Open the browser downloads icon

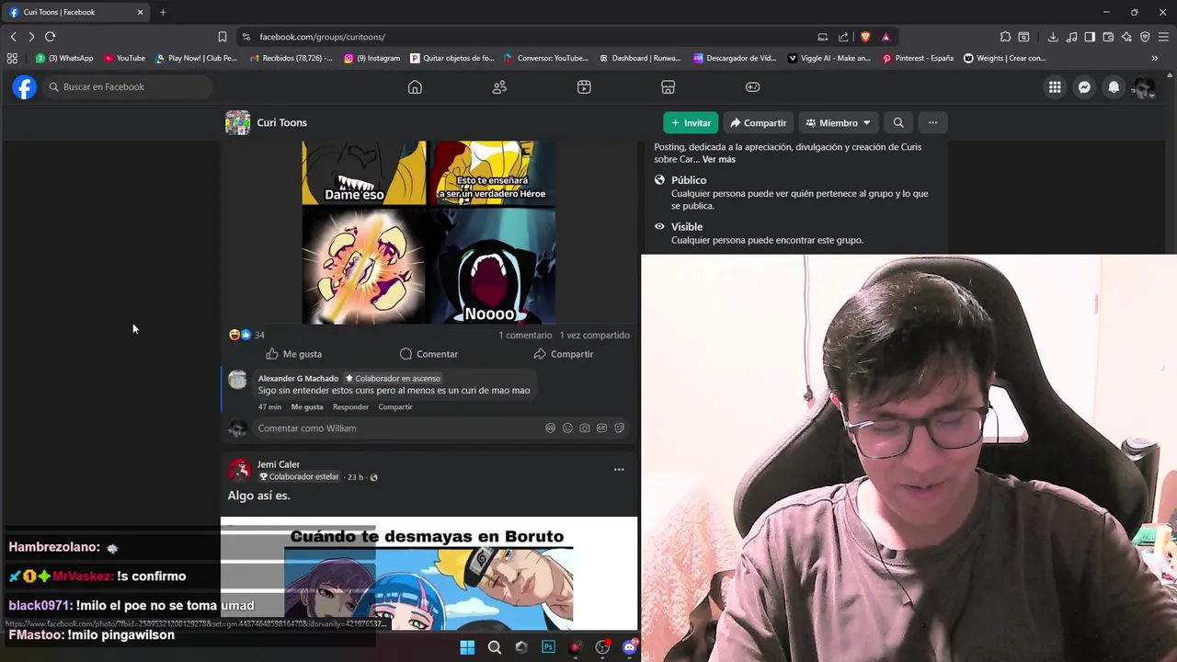(x=1053, y=37)
